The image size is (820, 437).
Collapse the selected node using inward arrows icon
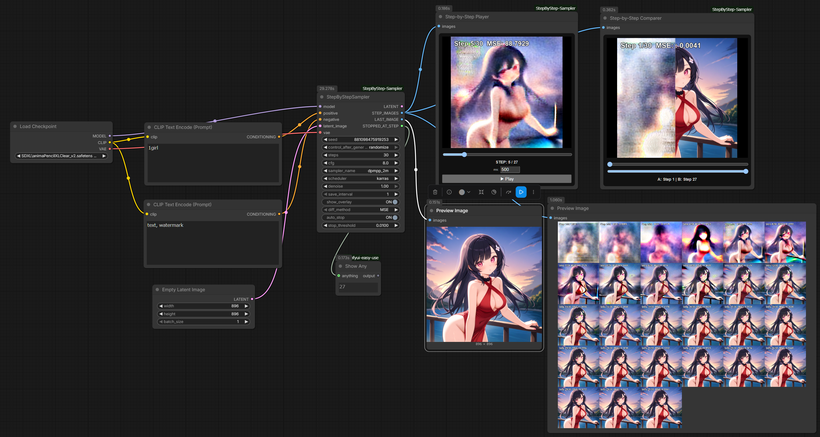pyautogui.click(x=481, y=192)
